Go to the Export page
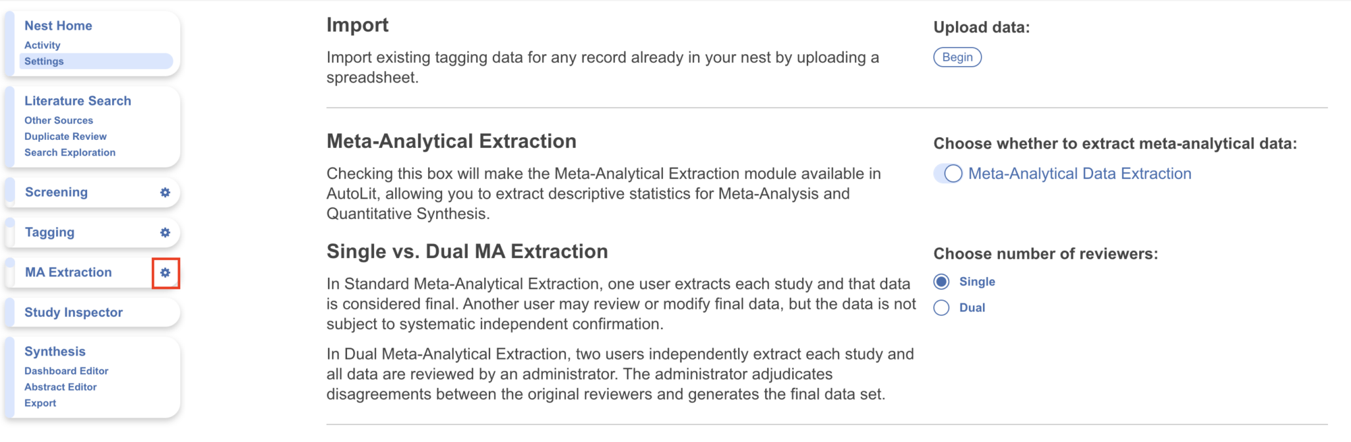Viewport: 1351px width, 442px height. [x=40, y=402]
